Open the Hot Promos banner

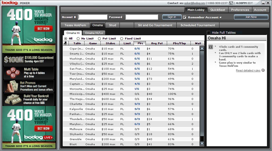pyautogui.click(x=29, y=86)
